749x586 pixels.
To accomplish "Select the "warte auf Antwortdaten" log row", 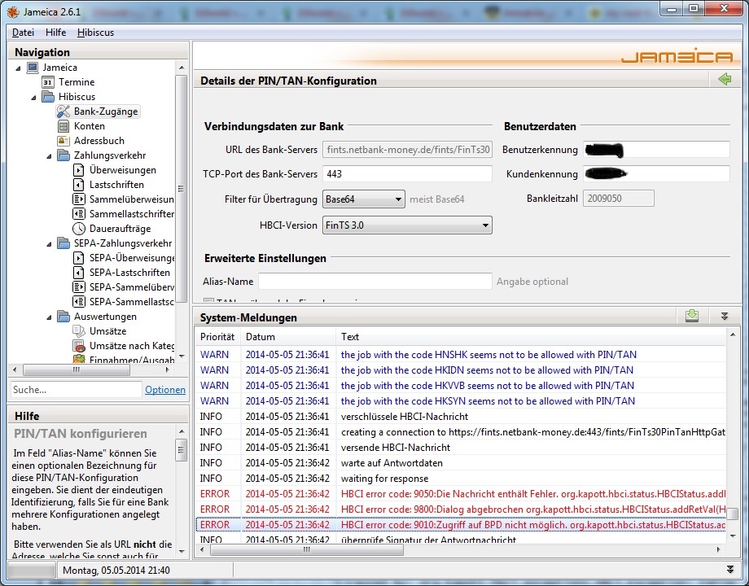I will click(x=461, y=463).
